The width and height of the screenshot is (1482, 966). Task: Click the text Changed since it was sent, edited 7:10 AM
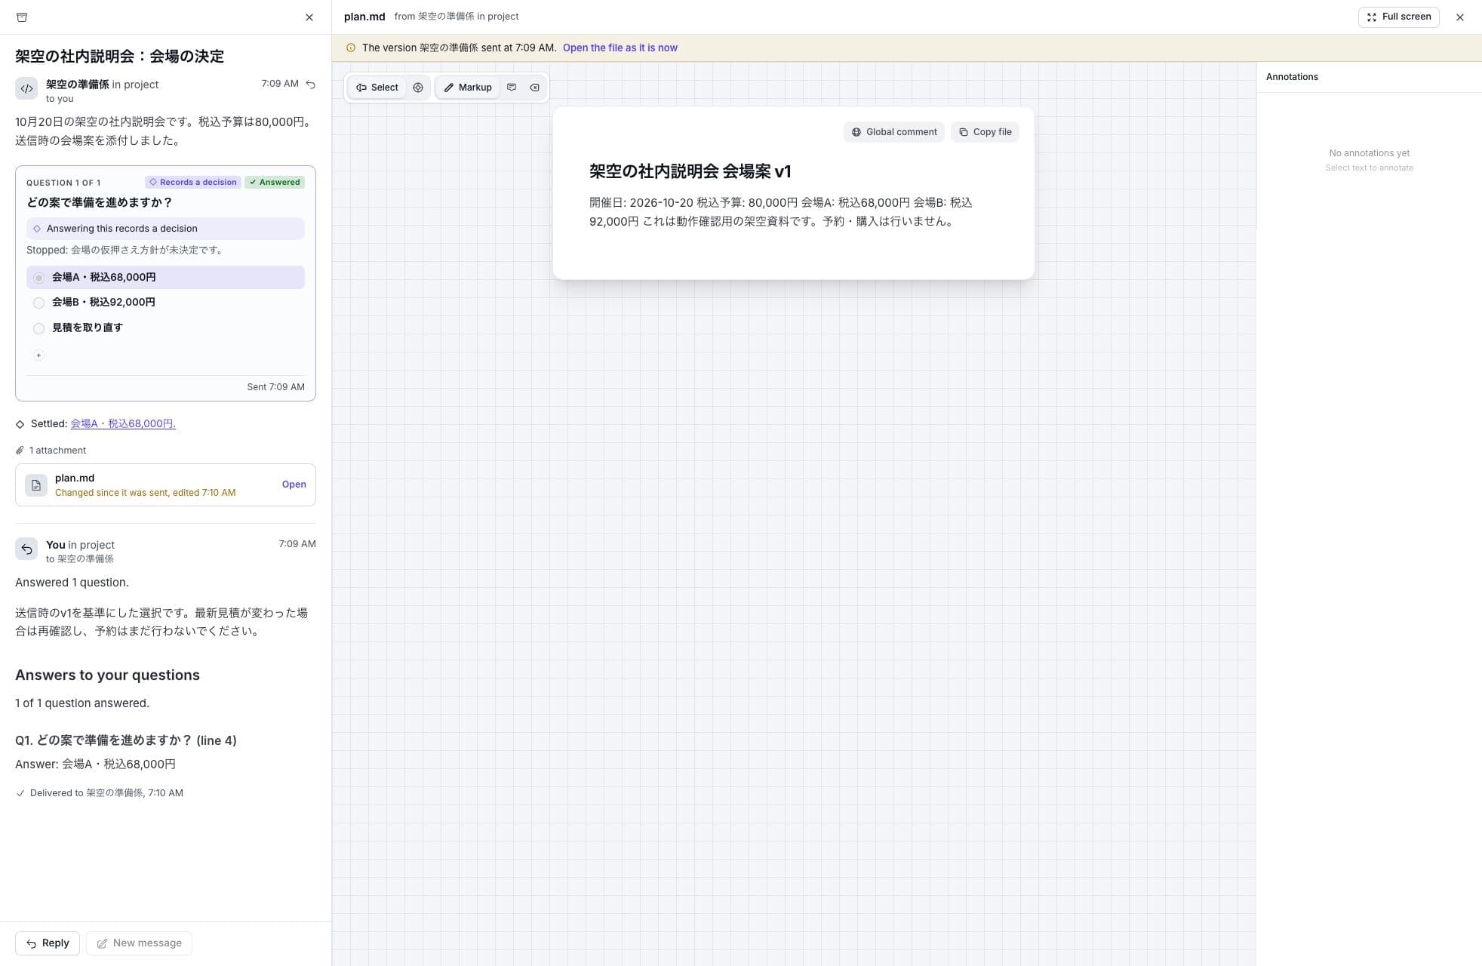coord(145,493)
